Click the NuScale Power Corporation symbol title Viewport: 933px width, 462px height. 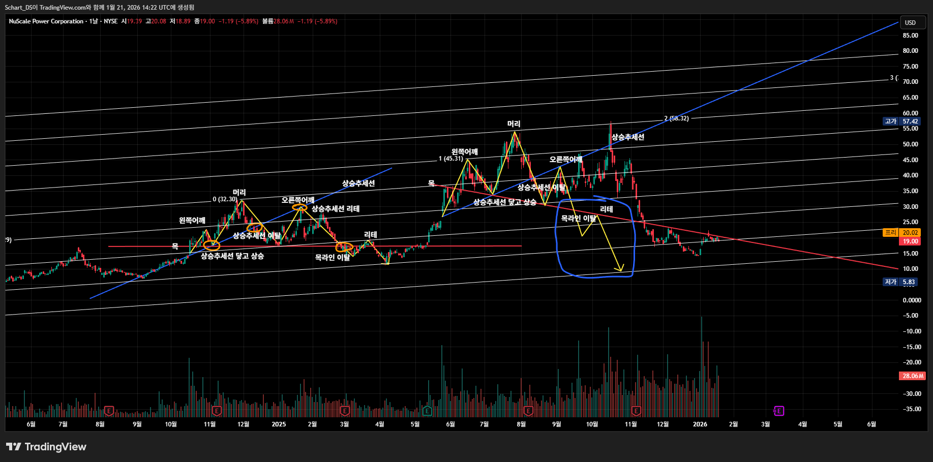pyautogui.click(x=46, y=21)
